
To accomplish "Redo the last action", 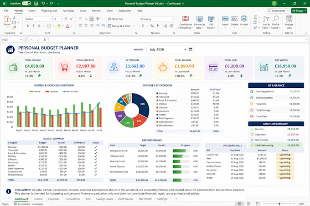I will pyautogui.click(x=52, y=3).
